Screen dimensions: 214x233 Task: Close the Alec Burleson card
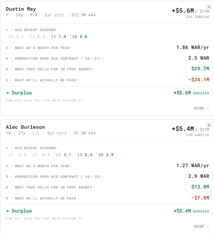(x=209, y=125)
